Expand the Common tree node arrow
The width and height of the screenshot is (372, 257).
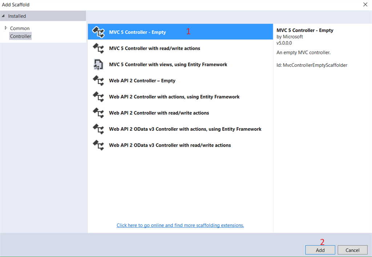(6, 28)
